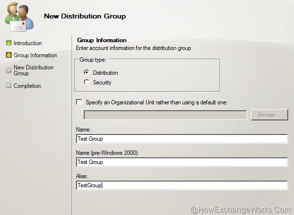Click the Name (pre-Windows 2000) input field
This screenshot has height=215, width=294.
182,162
